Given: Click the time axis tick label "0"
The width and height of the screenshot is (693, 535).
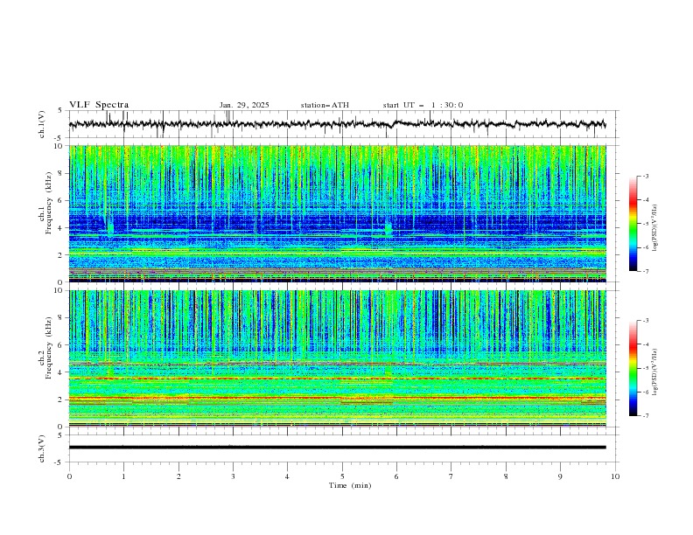Looking at the screenshot, I should (69, 476).
